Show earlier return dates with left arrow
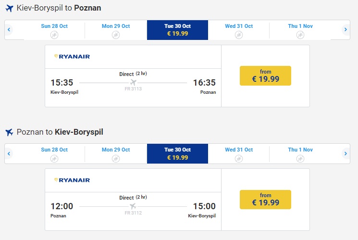This screenshot has height=240, width=358. [x=9, y=153]
